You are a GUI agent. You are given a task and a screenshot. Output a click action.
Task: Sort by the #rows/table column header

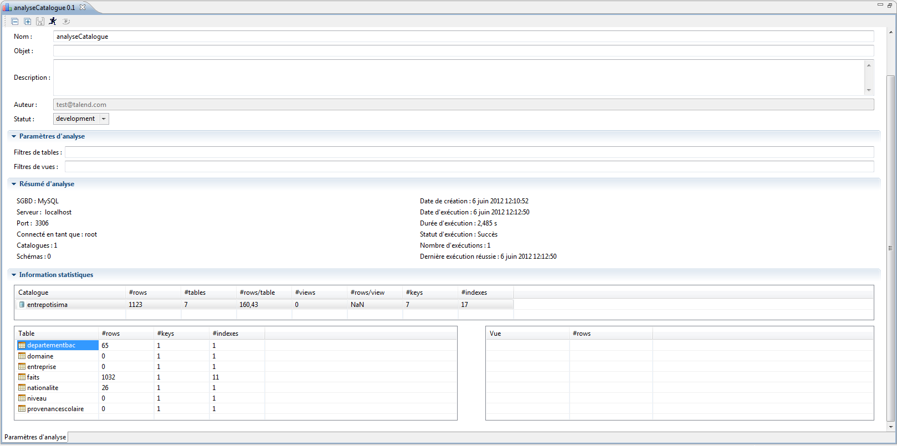point(257,293)
